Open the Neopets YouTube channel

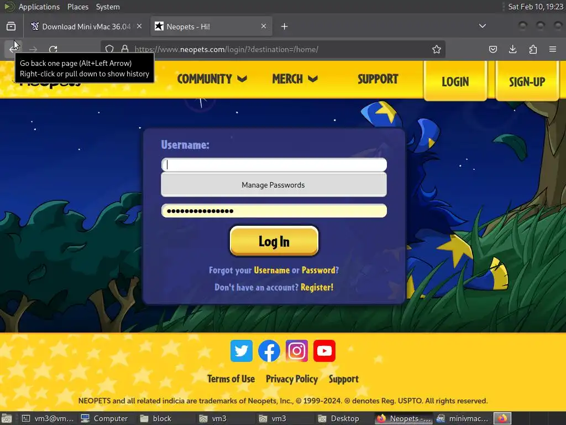324,350
